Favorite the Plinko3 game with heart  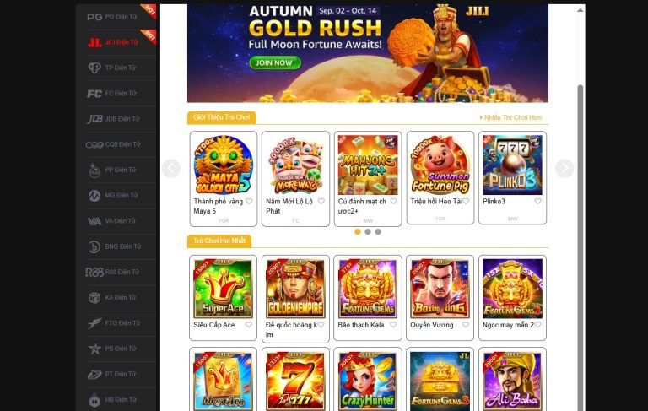[x=537, y=202]
